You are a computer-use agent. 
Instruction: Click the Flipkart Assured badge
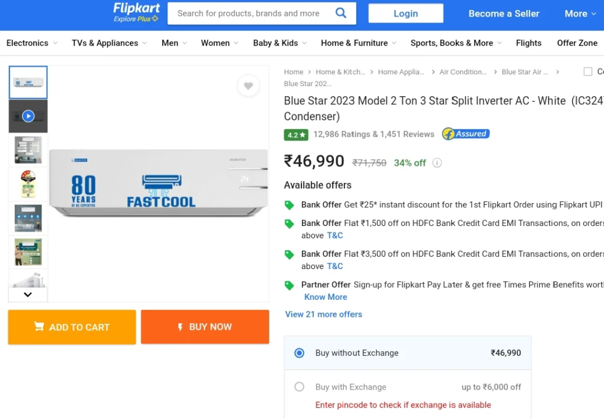[x=466, y=134]
